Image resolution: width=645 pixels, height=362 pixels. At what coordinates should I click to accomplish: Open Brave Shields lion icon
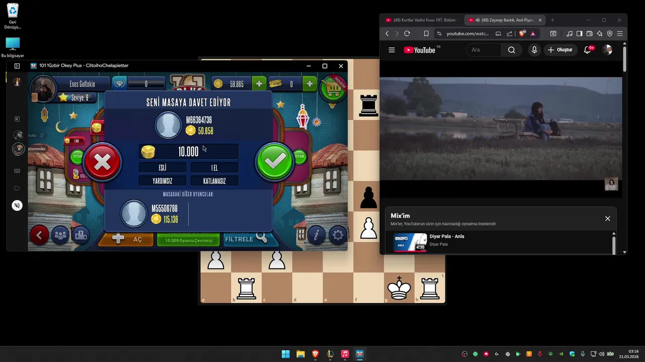click(523, 34)
